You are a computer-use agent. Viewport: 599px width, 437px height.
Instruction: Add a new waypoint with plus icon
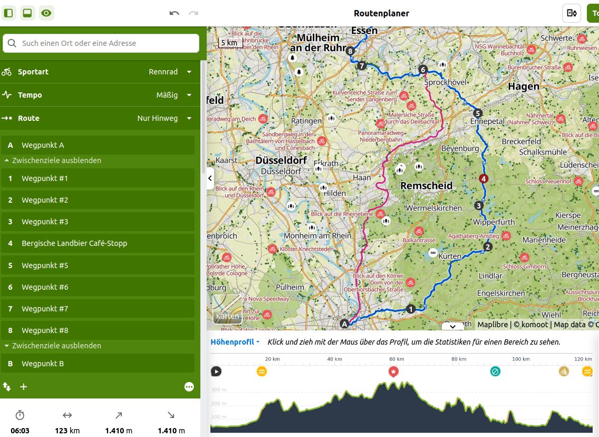24,387
